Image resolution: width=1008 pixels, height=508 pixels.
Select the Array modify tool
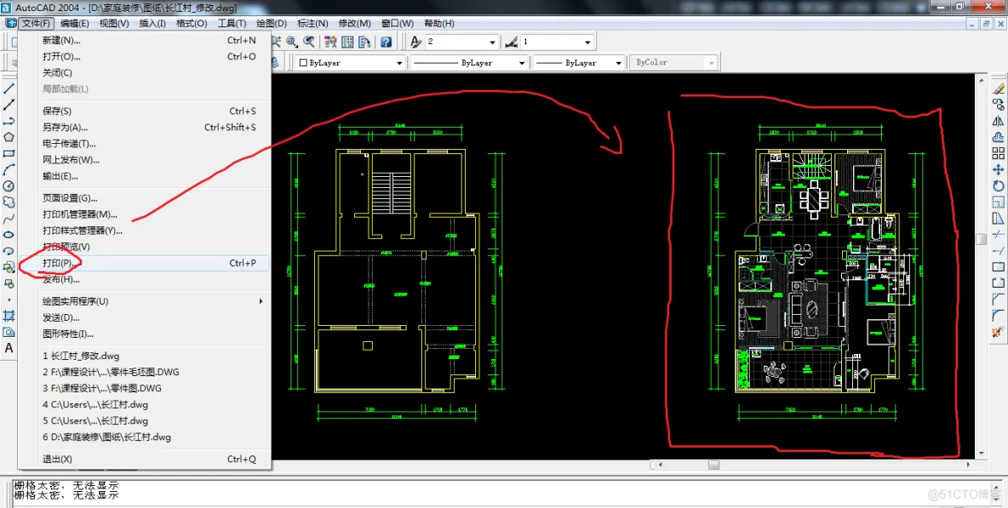click(x=998, y=153)
